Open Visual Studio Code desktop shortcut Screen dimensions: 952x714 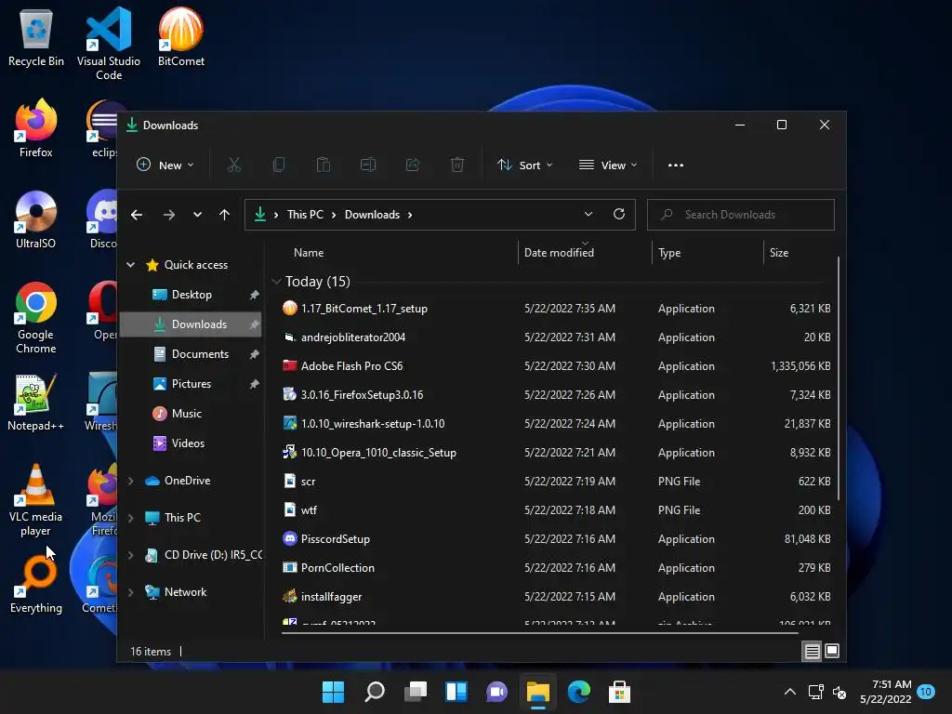point(109,44)
